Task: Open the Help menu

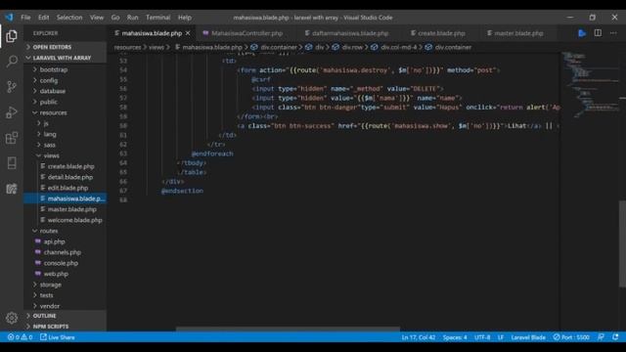Action: click(x=185, y=18)
